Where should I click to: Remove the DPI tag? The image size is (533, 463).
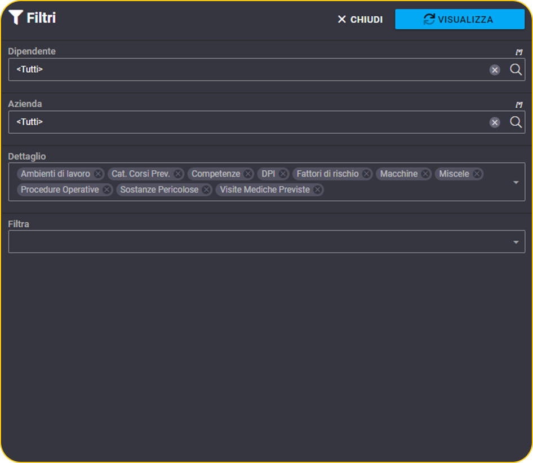pyautogui.click(x=283, y=174)
